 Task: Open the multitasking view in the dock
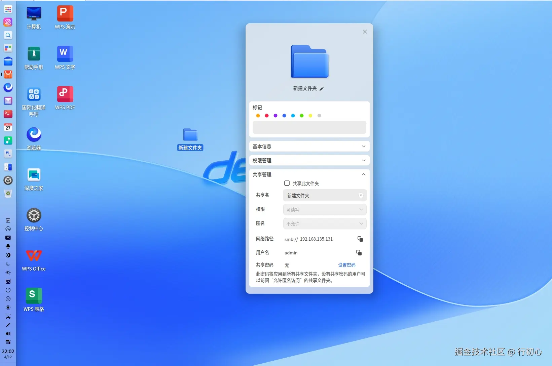point(8,48)
